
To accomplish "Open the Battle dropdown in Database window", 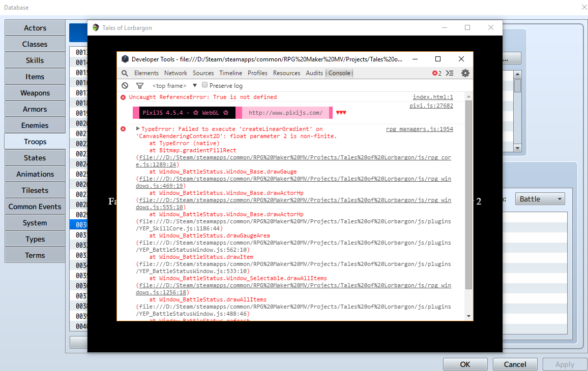I will (540, 199).
